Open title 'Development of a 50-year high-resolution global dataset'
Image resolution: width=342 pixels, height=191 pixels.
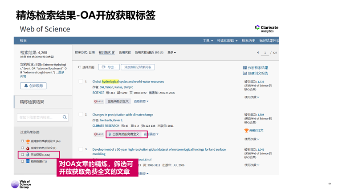pos(159,152)
